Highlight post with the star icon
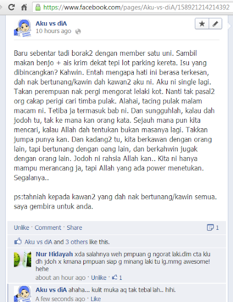233x302 pixels. click(x=201, y=24)
